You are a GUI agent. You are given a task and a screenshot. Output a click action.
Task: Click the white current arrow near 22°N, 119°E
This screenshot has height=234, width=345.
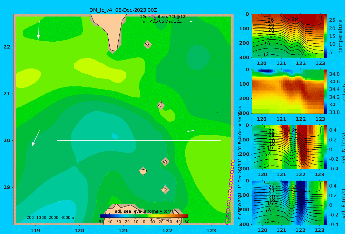[39, 30]
